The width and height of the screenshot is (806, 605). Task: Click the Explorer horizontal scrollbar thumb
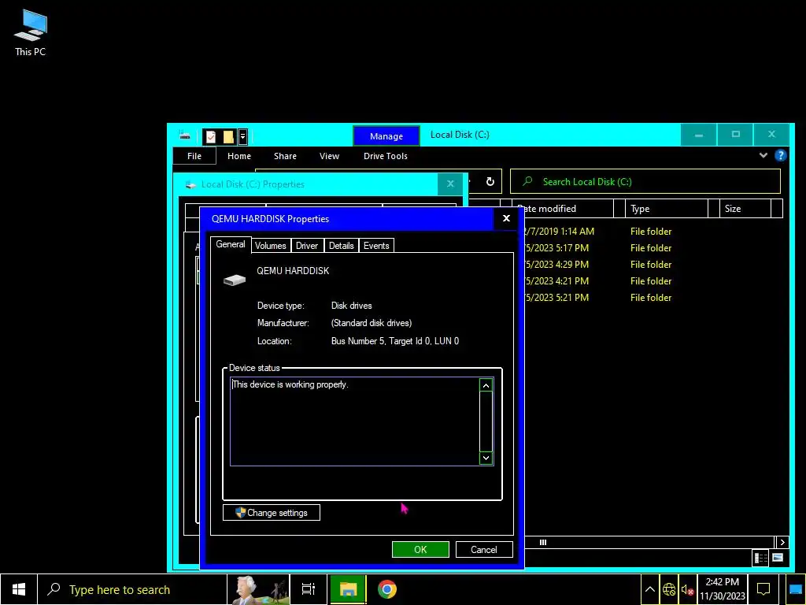(543, 542)
